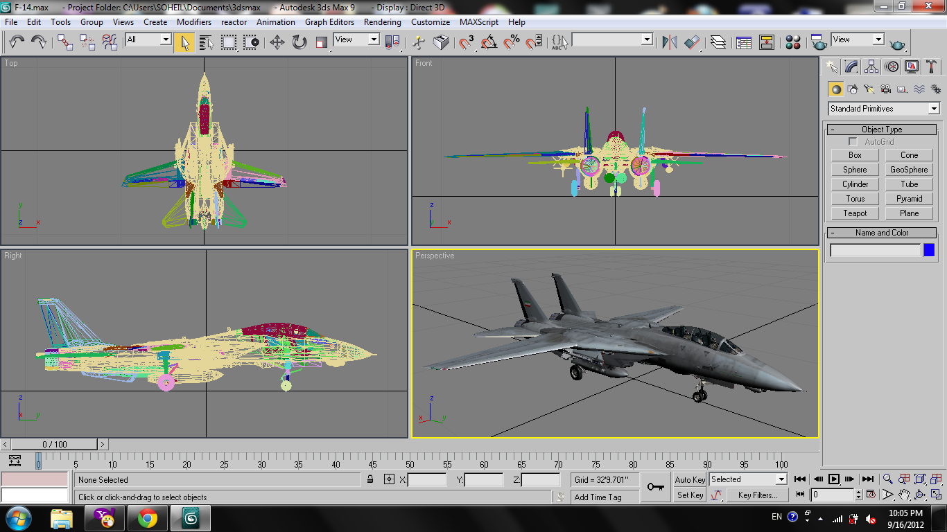This screenshot has width=947, height=532.
Task: Click the Cylinder primitive button
Action: (x=855, y=184)
